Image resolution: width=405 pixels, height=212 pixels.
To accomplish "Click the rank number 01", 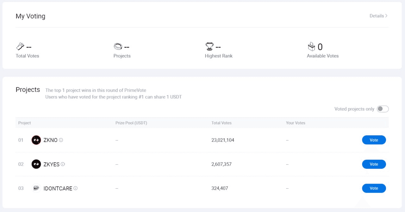I will [21, 140].
